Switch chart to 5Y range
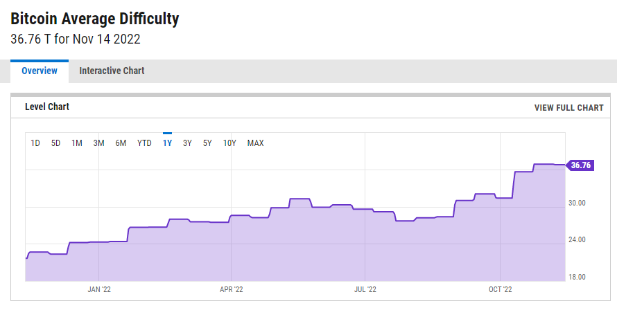The height and width of the screenshot is (310, 617). (x=207, y=143)
